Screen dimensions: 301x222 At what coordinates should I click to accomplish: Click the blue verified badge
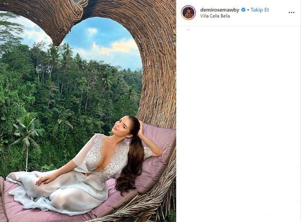[x=243, y=10]
